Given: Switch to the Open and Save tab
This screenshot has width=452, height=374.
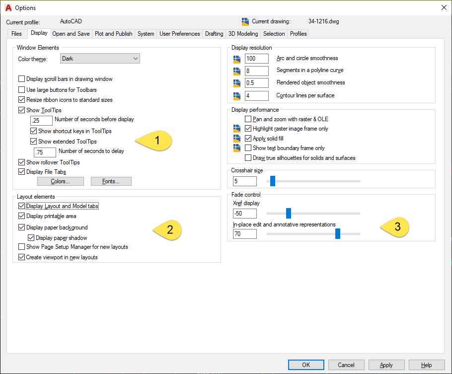Looking at the screenshot, I should tap(71, 33).
